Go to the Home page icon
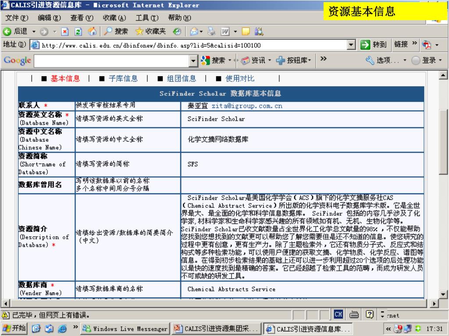 tap(92, 31)
